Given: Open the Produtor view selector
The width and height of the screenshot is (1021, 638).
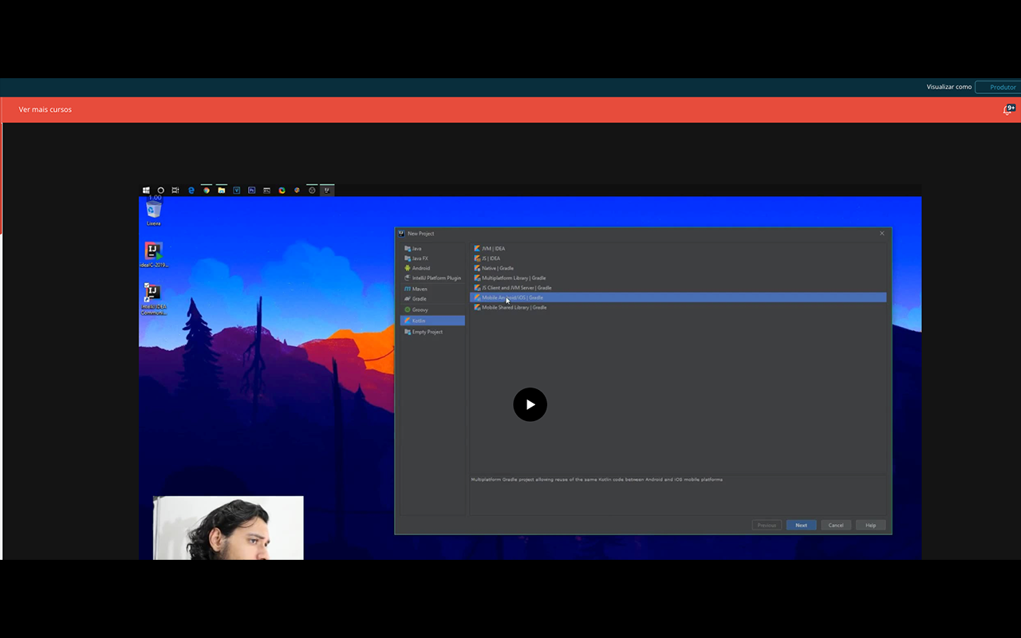Looking at the screenshot, I should point(998,87).
